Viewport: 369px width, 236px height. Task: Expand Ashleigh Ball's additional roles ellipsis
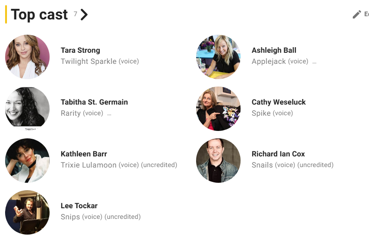(314, 62)
